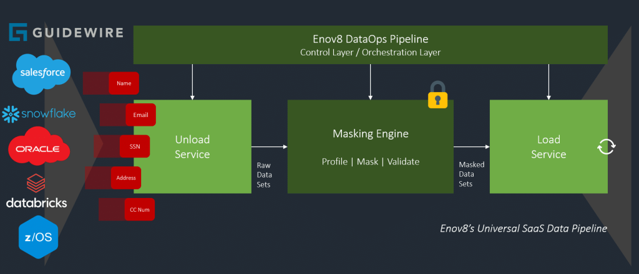Screen dimensions: 639x274
Task: Click the red Address field tag
Action: (x=125, y=178)
